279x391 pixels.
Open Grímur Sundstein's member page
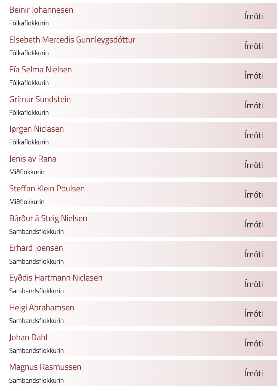click(40, 100)
